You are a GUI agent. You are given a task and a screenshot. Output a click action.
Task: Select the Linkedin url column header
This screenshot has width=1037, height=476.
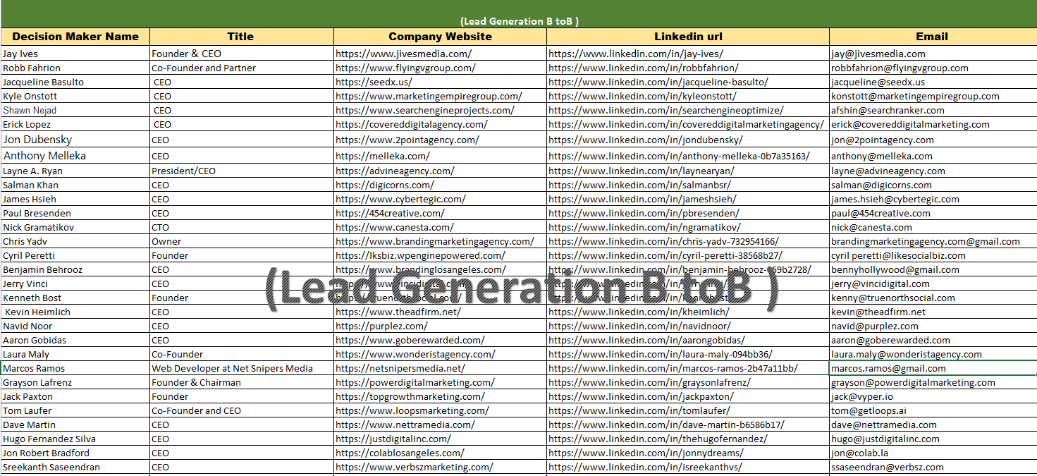(688, 37)
